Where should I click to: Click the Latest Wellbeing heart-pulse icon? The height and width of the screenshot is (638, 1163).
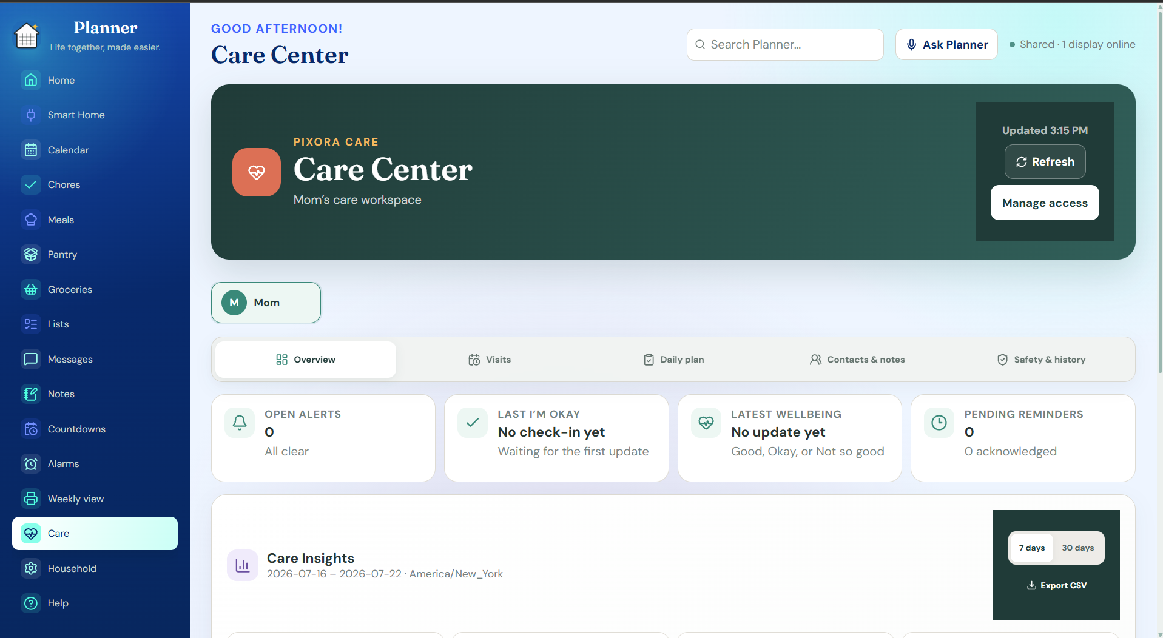(706, 423)
